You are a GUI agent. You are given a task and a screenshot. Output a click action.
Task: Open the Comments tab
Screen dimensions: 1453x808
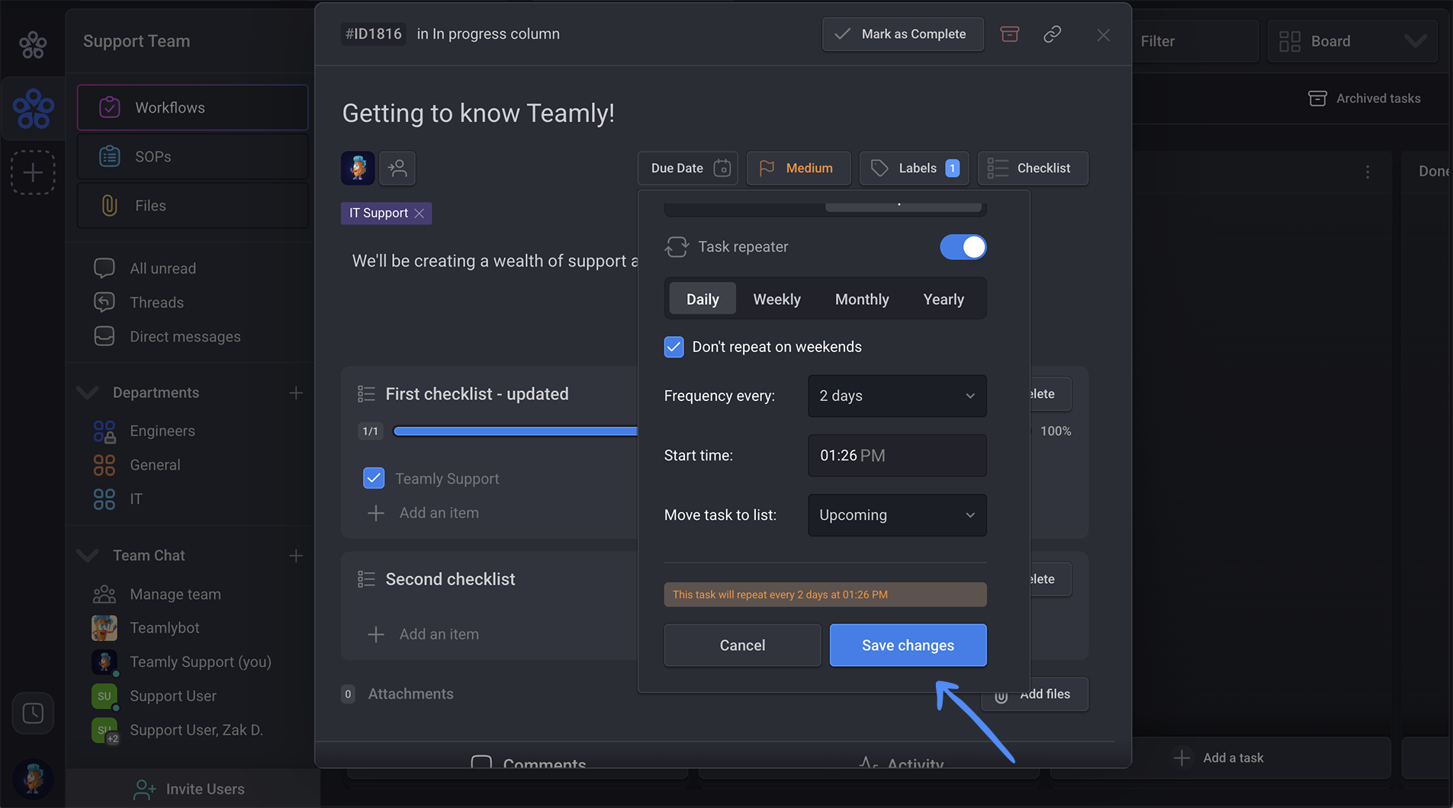(529, 763)
